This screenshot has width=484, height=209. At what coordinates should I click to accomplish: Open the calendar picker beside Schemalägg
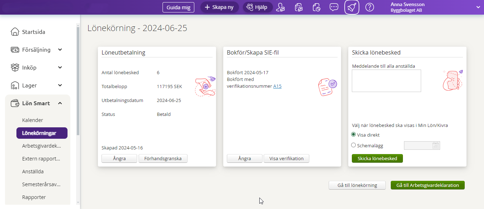436,145
